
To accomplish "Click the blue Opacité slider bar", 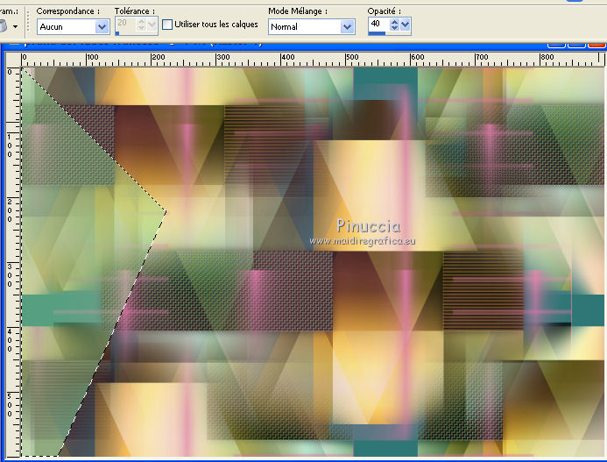I will (377, 33).
